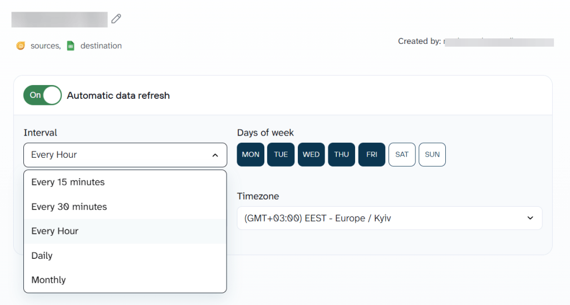
Task: Choose Monthly from interval list
Action: 48,280
